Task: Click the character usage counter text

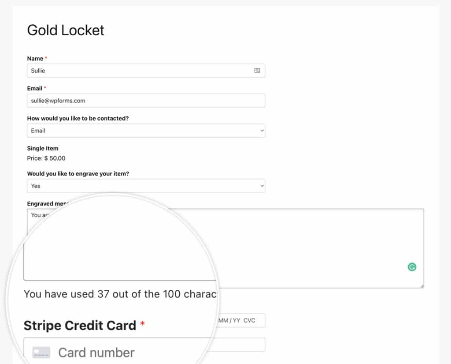Action: pos(119,294)
